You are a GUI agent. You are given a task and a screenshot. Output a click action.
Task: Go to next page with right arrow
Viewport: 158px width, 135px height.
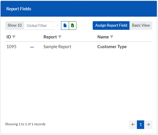[x=148, y=124]
